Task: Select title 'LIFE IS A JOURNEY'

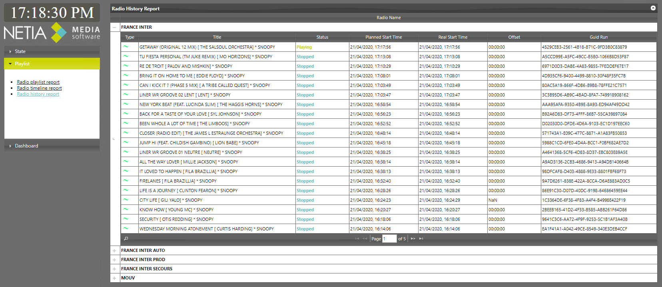Action: pos(188,191)
